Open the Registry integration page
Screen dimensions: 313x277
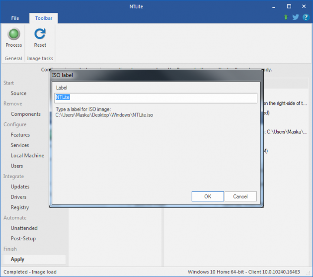click(x=20, y=208)
